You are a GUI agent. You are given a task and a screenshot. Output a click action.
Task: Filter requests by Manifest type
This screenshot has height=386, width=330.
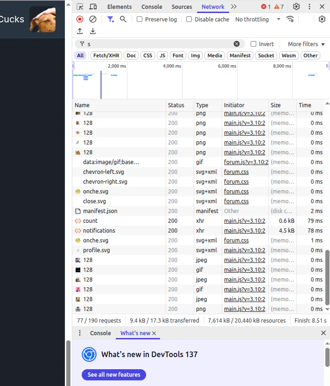tap(240, 55)
